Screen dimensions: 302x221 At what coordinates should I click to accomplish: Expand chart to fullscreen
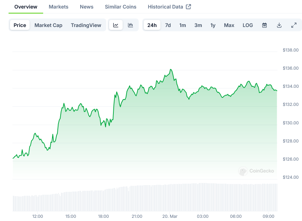294,25
